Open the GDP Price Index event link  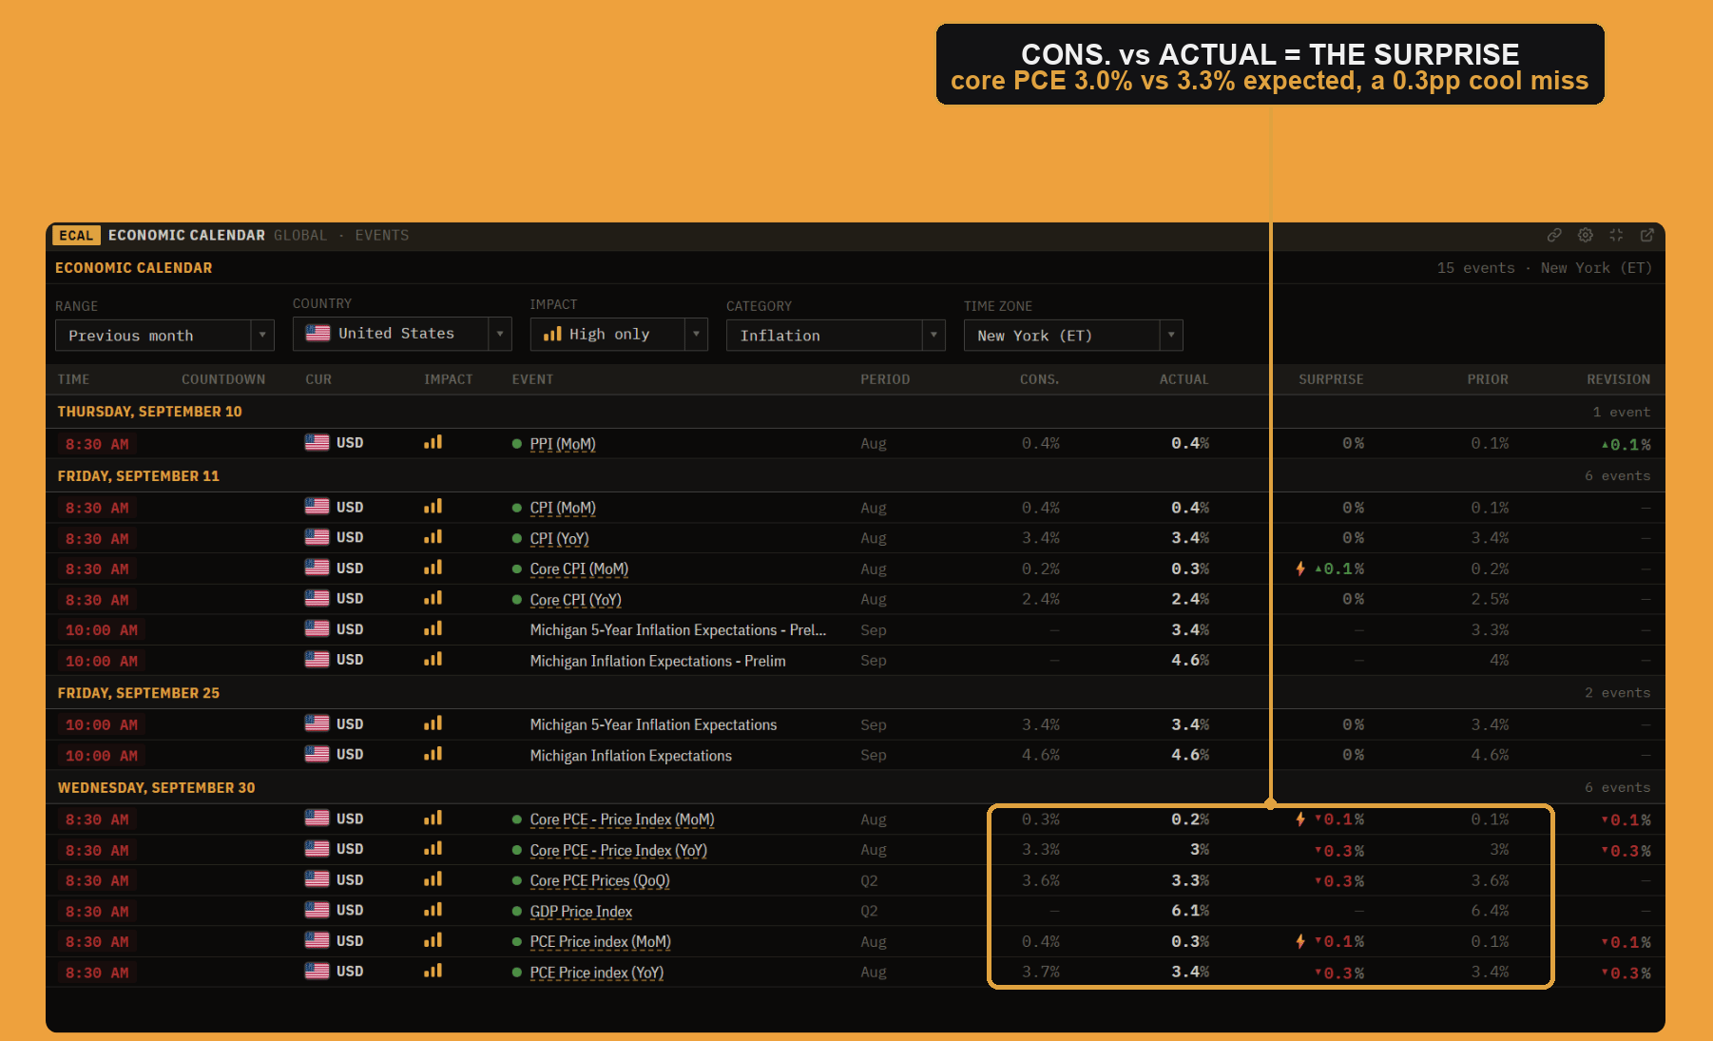(x=581, y=912)
